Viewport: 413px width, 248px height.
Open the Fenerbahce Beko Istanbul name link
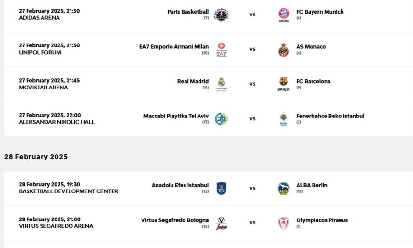click(x=330, y=116)
